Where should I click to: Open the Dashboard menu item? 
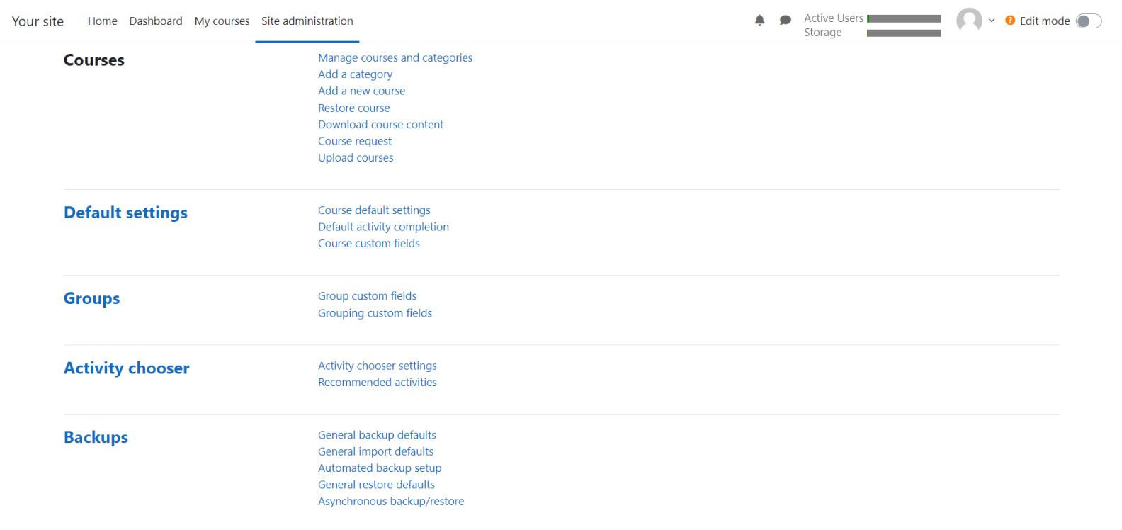coord(156,21)
